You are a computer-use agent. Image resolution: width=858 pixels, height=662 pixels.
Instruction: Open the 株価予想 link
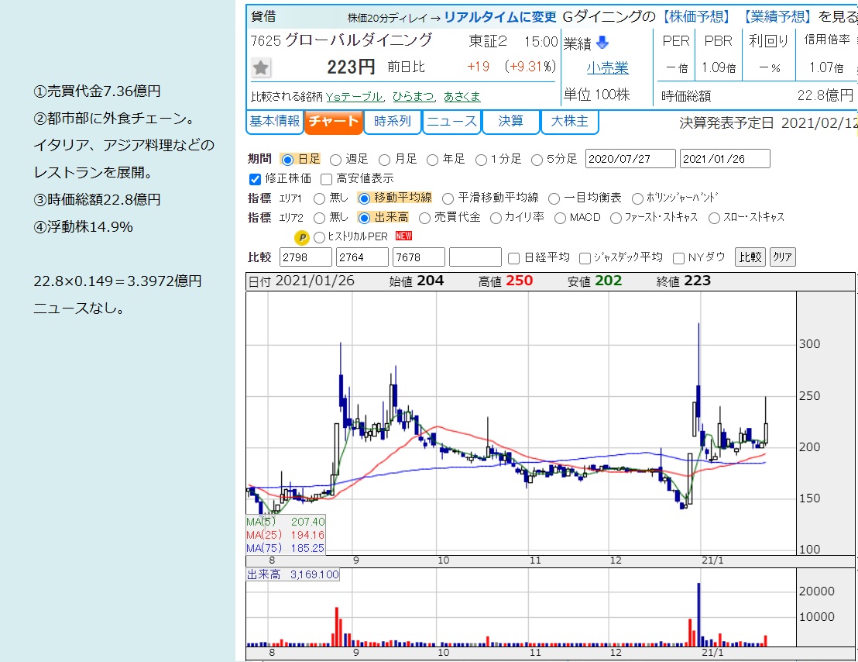pyautogui.click(x=696, y=17)
